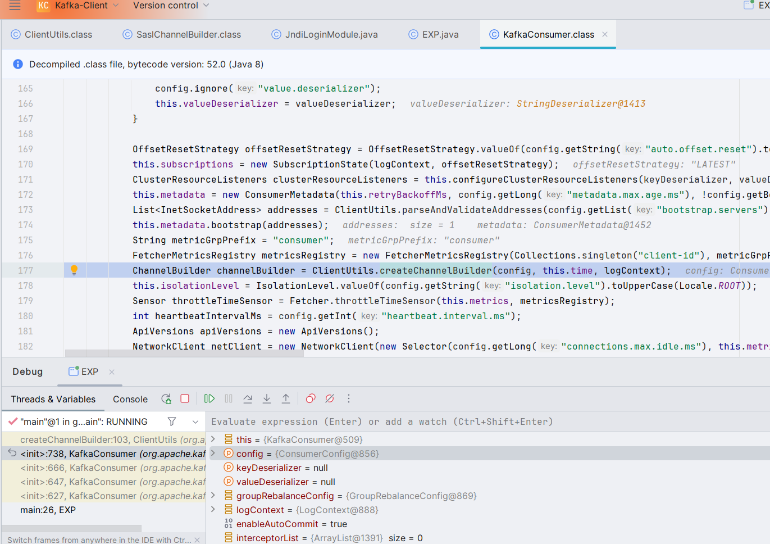Close the switch frames hint
The image size is (770, 544).
click(x=197, y=540)
